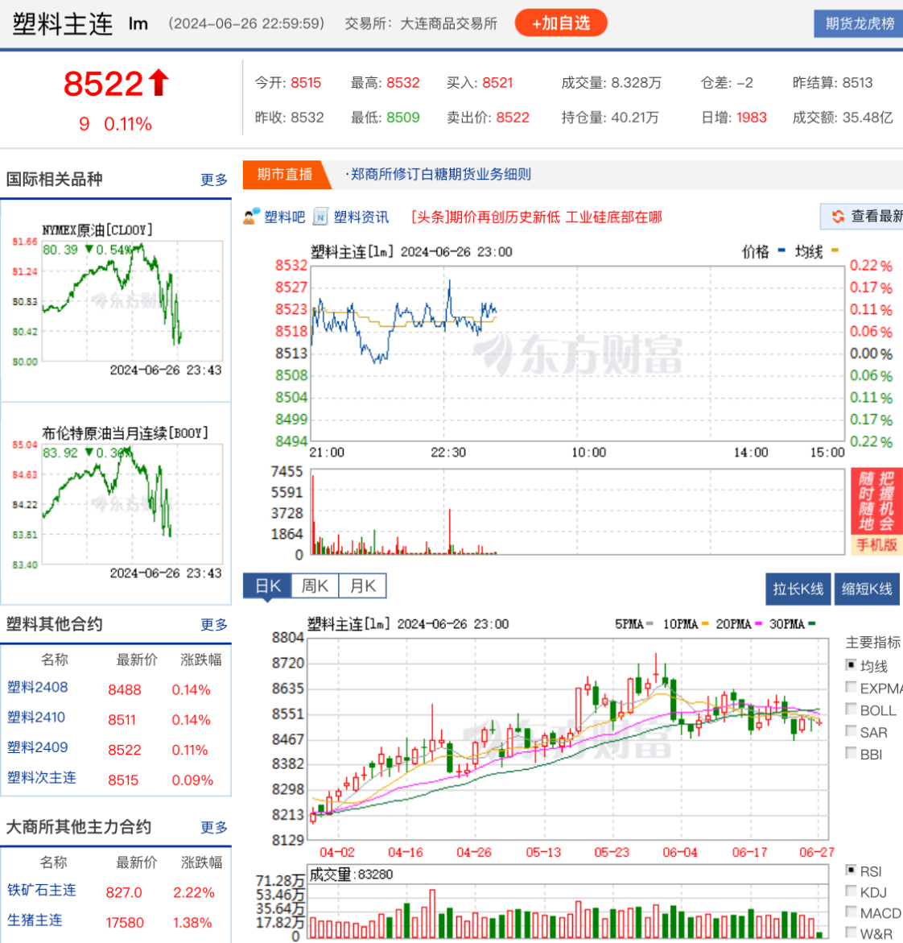Switch to the 周K tab
Viewport: 903px width, 943px height.
point(315,585)
